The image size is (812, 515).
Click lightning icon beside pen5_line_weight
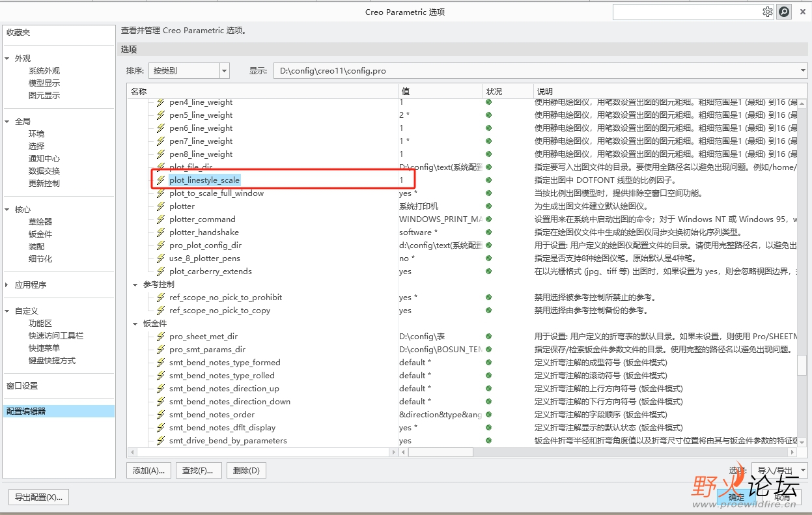(161, 115)
